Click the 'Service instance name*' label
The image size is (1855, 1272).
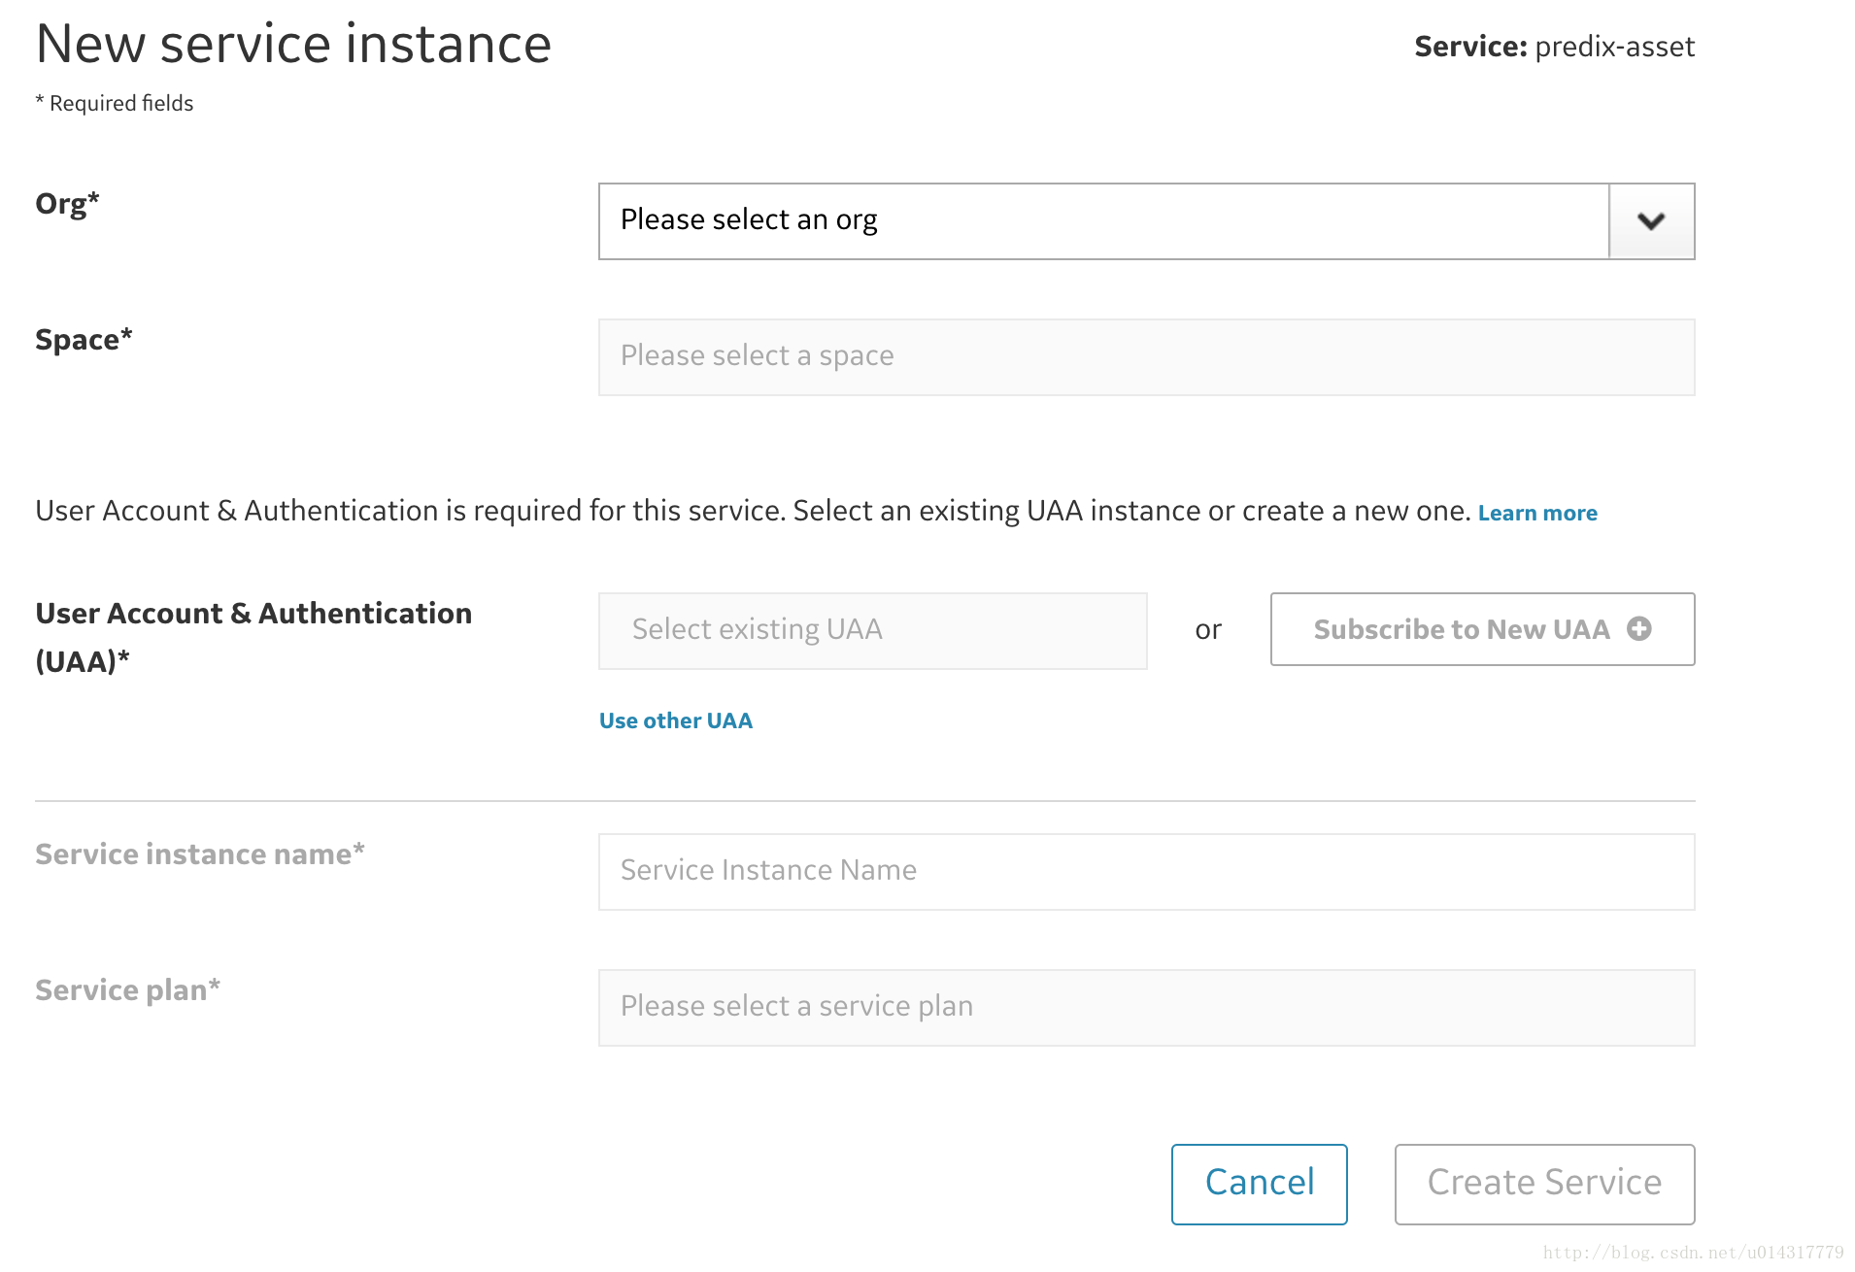[x=200, y=854]
